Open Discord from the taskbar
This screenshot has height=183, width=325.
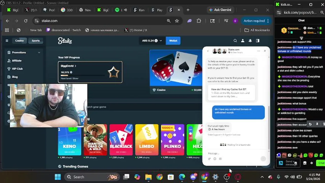pos(193,177)
